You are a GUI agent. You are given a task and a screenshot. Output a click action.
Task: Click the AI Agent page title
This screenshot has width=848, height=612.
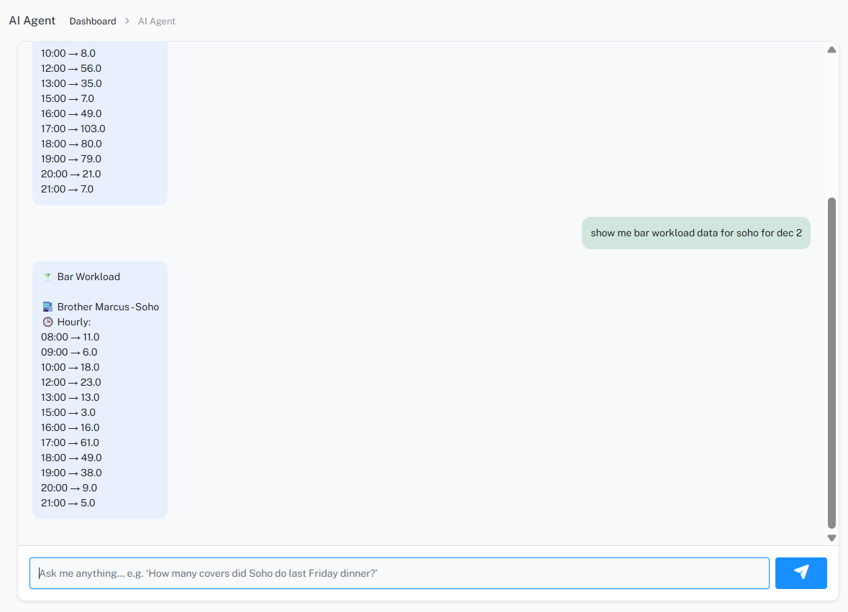(x=32, y=21)
